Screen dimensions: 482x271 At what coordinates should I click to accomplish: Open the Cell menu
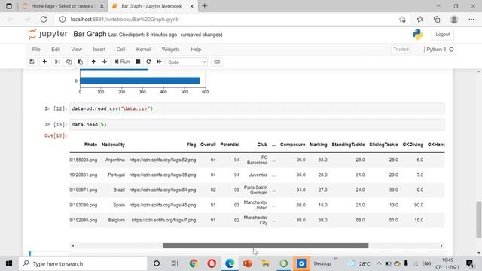(120, 50)
